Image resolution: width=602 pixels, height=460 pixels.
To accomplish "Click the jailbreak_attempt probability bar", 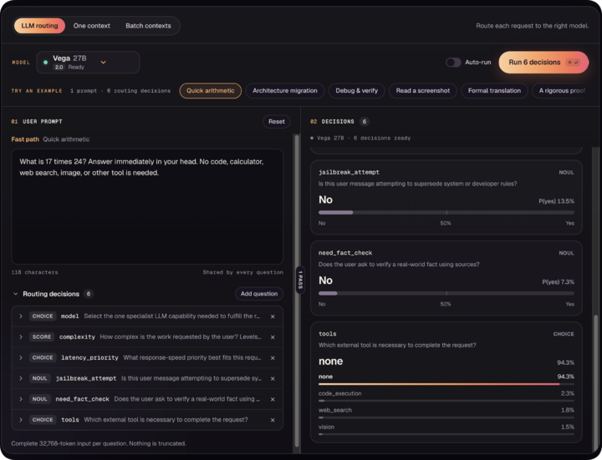I will tap(446, 212).
